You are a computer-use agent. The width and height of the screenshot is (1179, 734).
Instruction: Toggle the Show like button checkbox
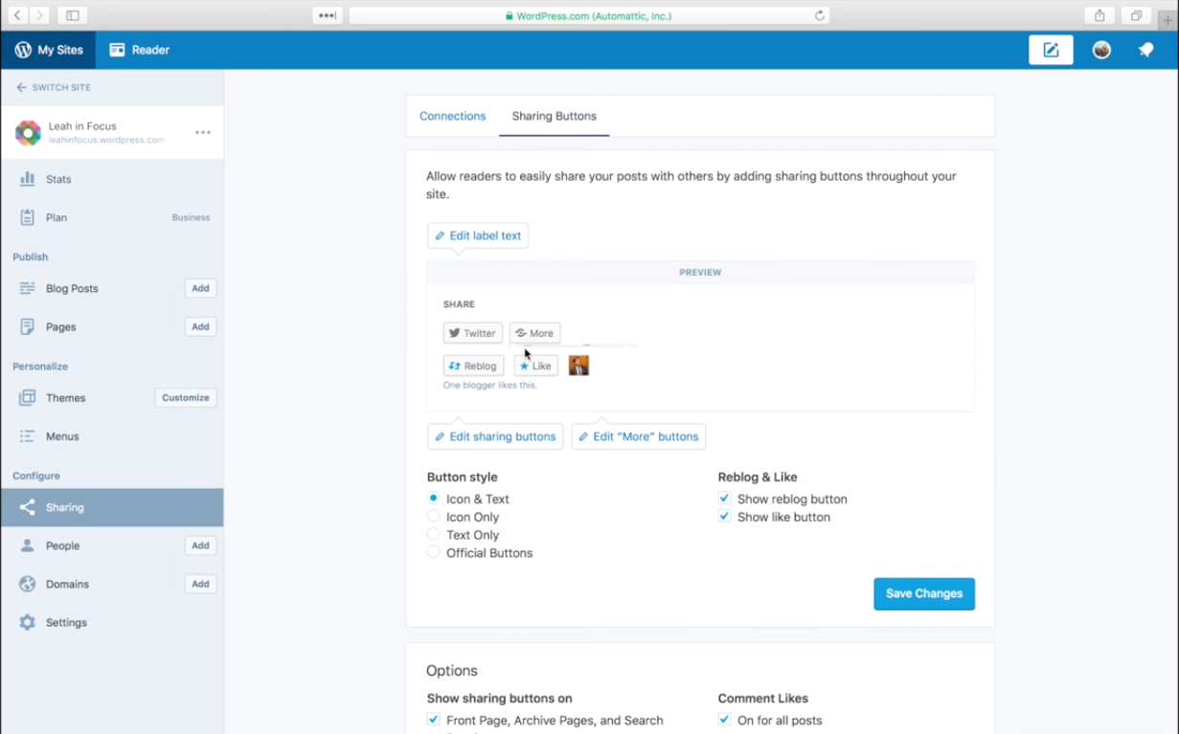724,517
